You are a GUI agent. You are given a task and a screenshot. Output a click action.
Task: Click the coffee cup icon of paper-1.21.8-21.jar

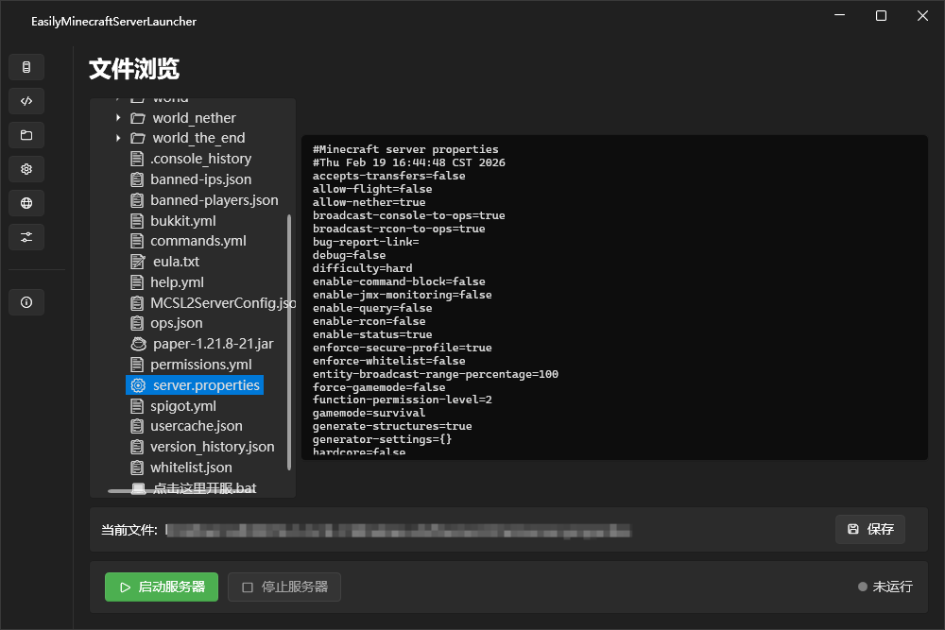[x=138, y=344]
